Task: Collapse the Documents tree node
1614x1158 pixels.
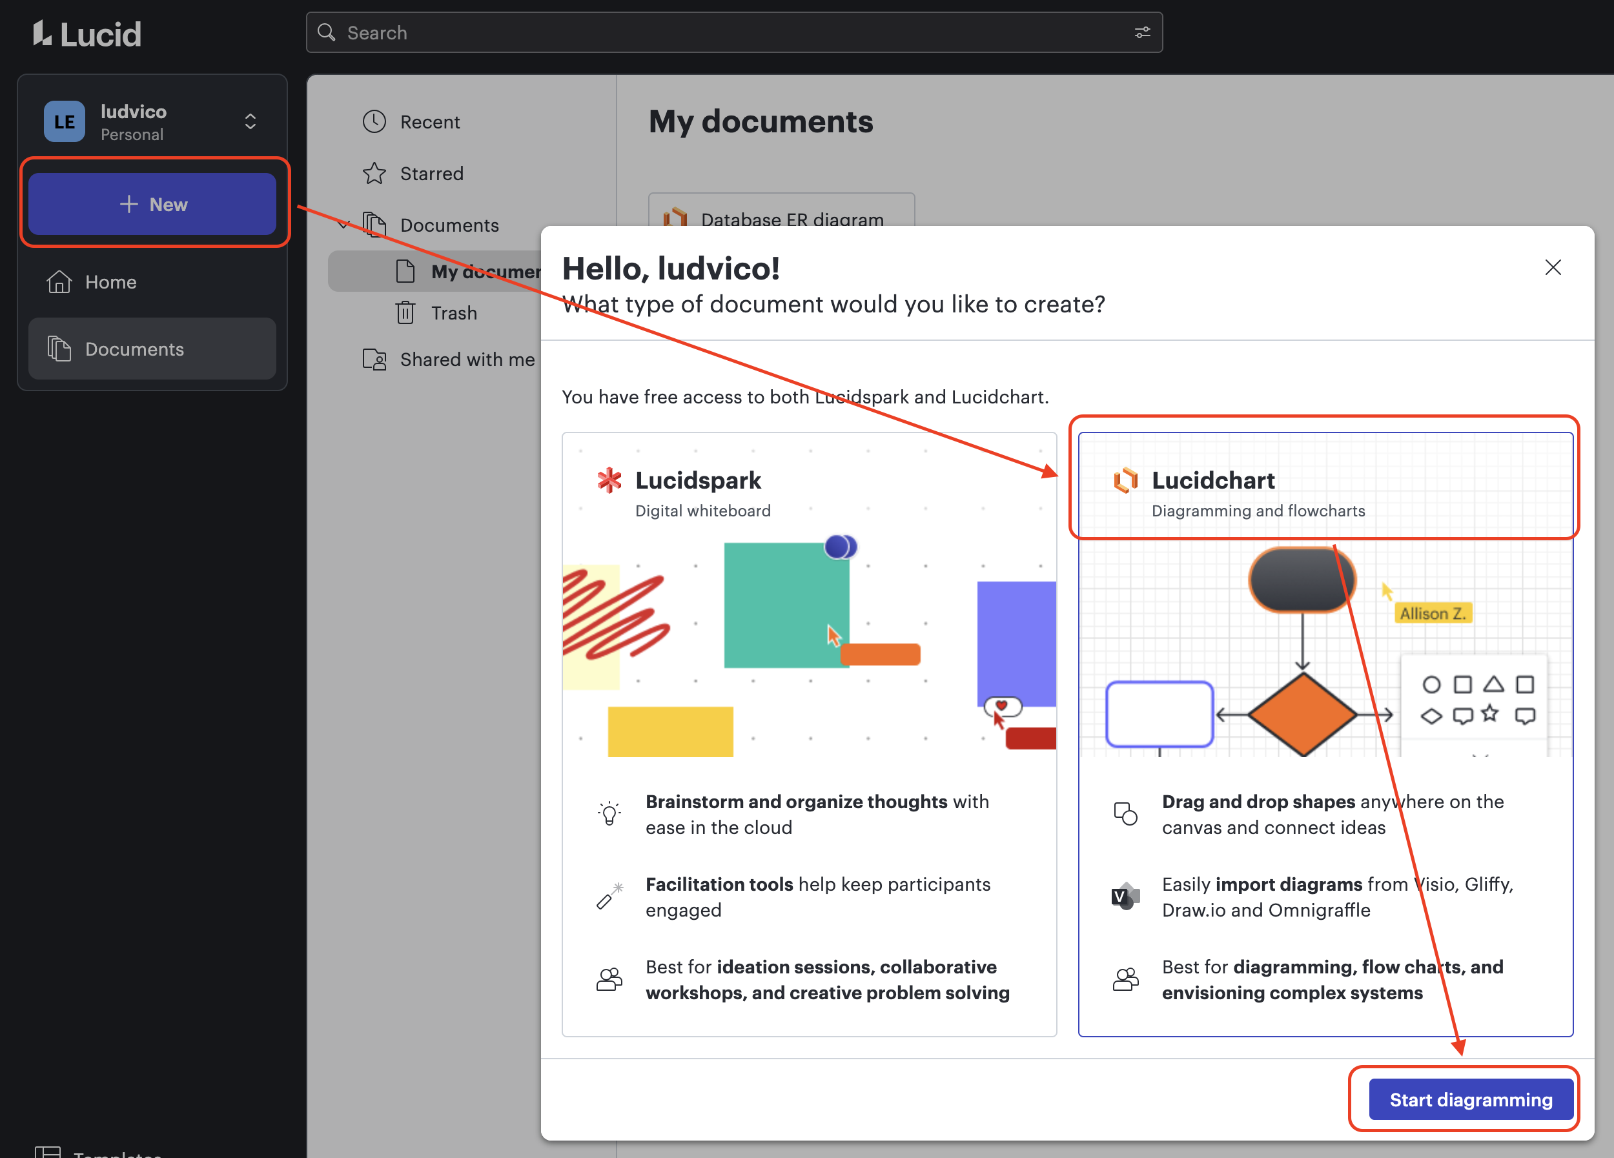Action: (x=343, y=225)
